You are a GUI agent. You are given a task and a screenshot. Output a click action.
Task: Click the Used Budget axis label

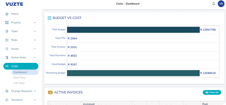pyautogui.click(x=59, y=64)
